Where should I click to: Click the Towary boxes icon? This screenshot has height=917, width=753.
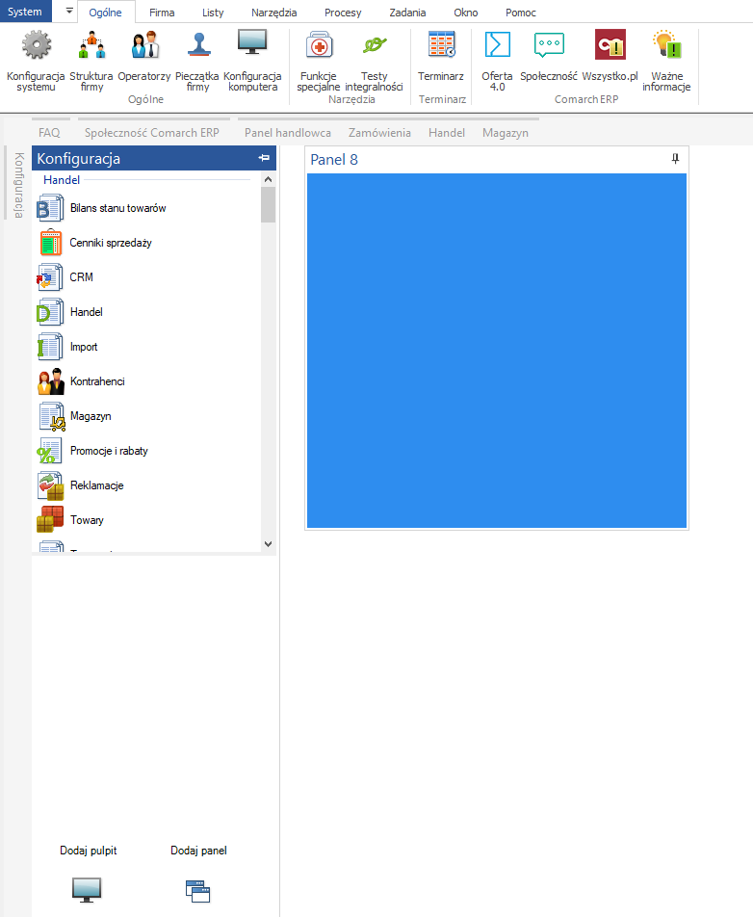(50, 520)
